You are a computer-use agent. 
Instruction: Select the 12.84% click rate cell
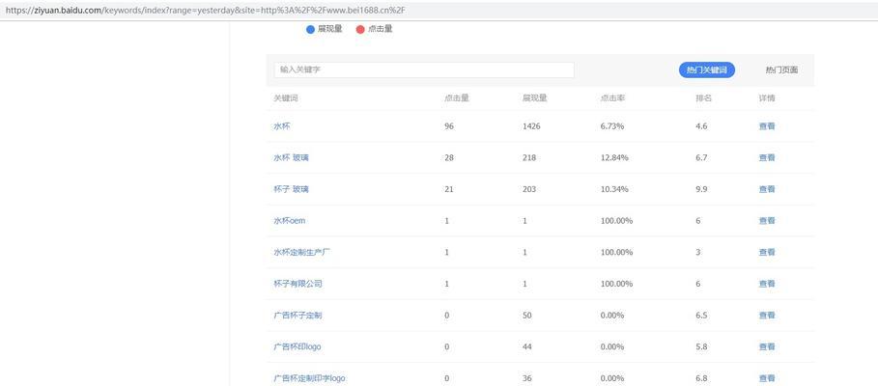614,157
